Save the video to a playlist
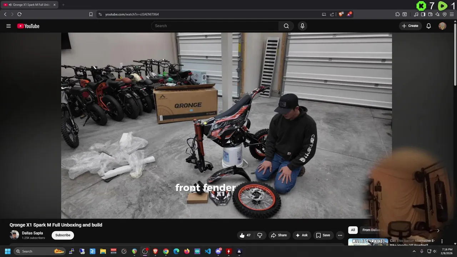Screen dimensions: 457x257 [x=323, y=235]
